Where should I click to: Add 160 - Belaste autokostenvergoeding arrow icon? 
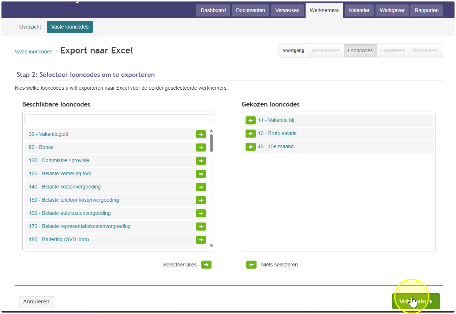[201, 213]
